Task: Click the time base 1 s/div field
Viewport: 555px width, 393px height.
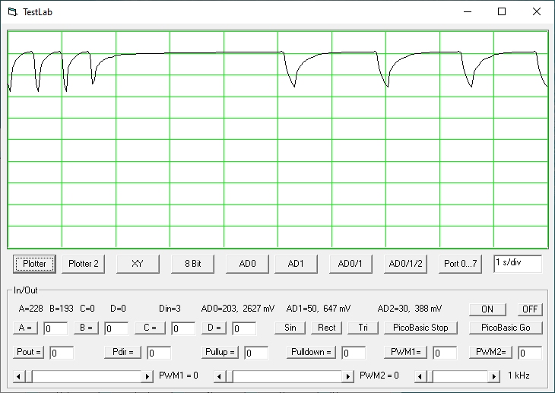Action: click(x=517, y=263)
